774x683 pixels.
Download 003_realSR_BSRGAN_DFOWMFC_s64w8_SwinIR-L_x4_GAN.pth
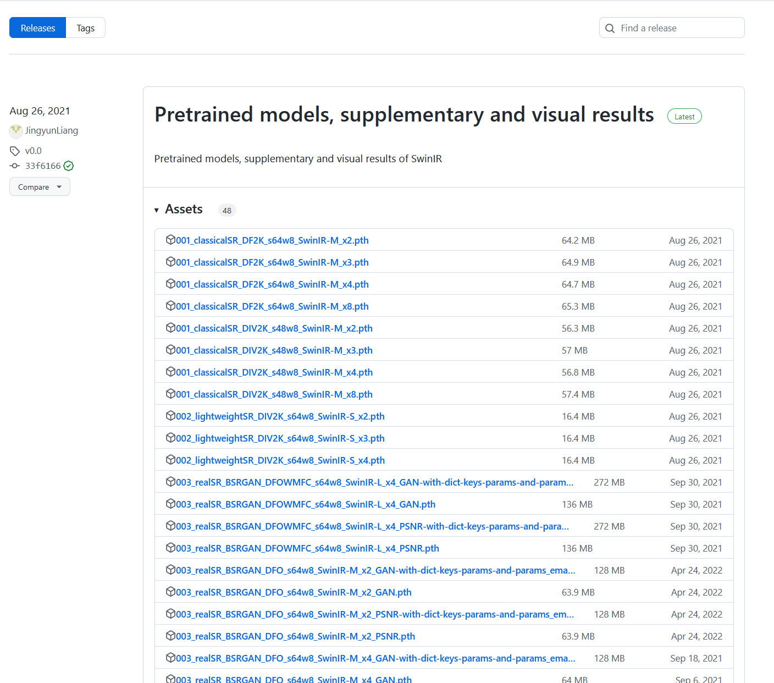[306, 504]
